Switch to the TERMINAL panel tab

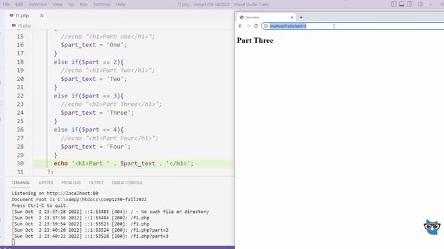[20, 183]
